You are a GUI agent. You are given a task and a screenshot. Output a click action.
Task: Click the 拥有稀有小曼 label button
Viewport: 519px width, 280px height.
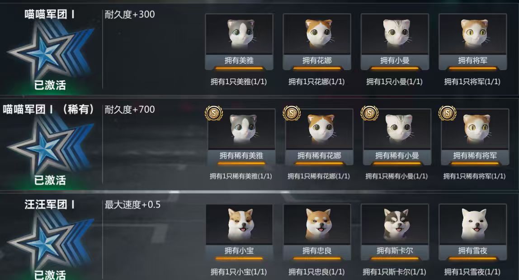click(x=397, y=156)
